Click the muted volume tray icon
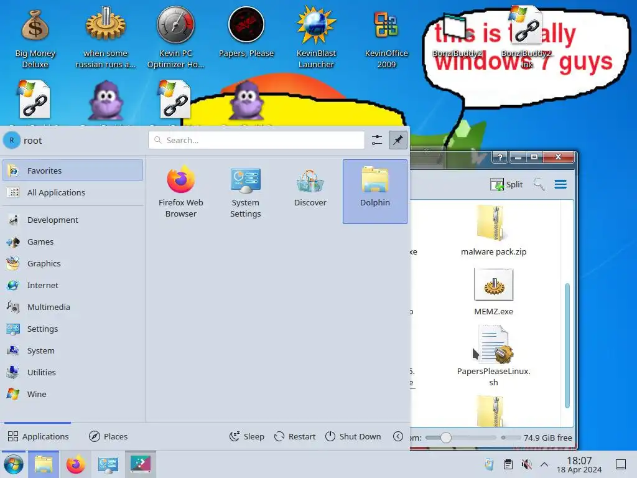Screen dimensions: 637x478 point(526,464)
